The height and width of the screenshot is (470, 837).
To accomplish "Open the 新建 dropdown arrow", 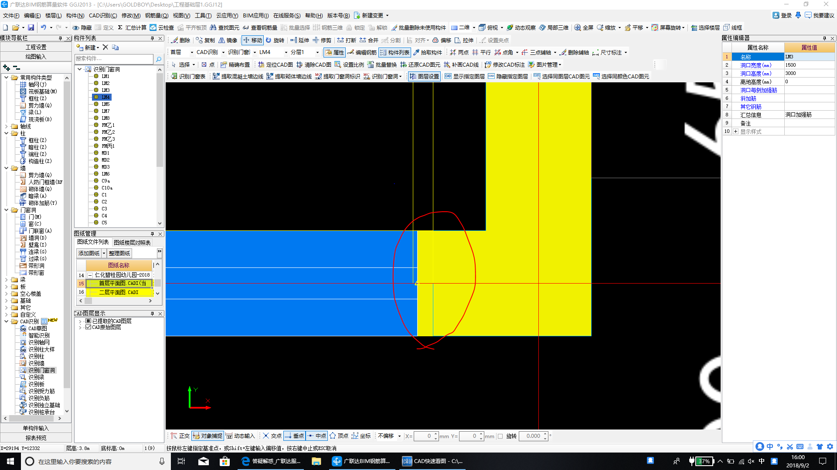I will point(98,47).
